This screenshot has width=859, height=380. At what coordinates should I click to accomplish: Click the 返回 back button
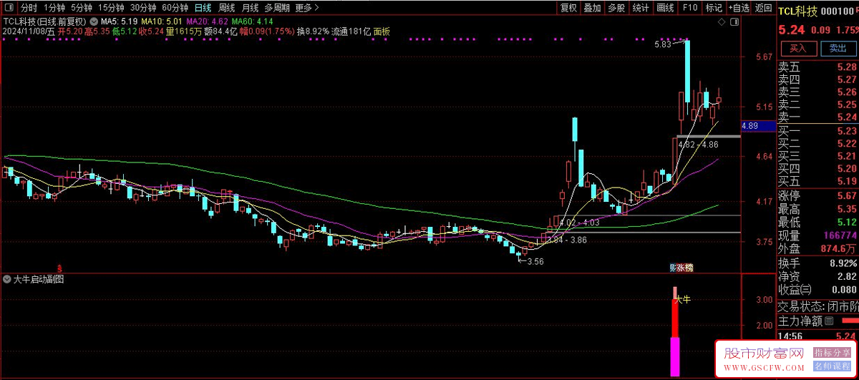pos(763,8)
